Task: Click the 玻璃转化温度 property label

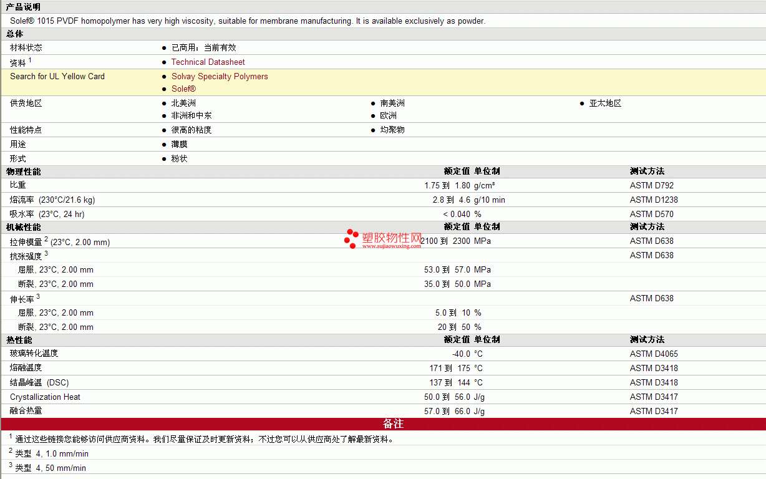Action: click(x=34, y=354)
